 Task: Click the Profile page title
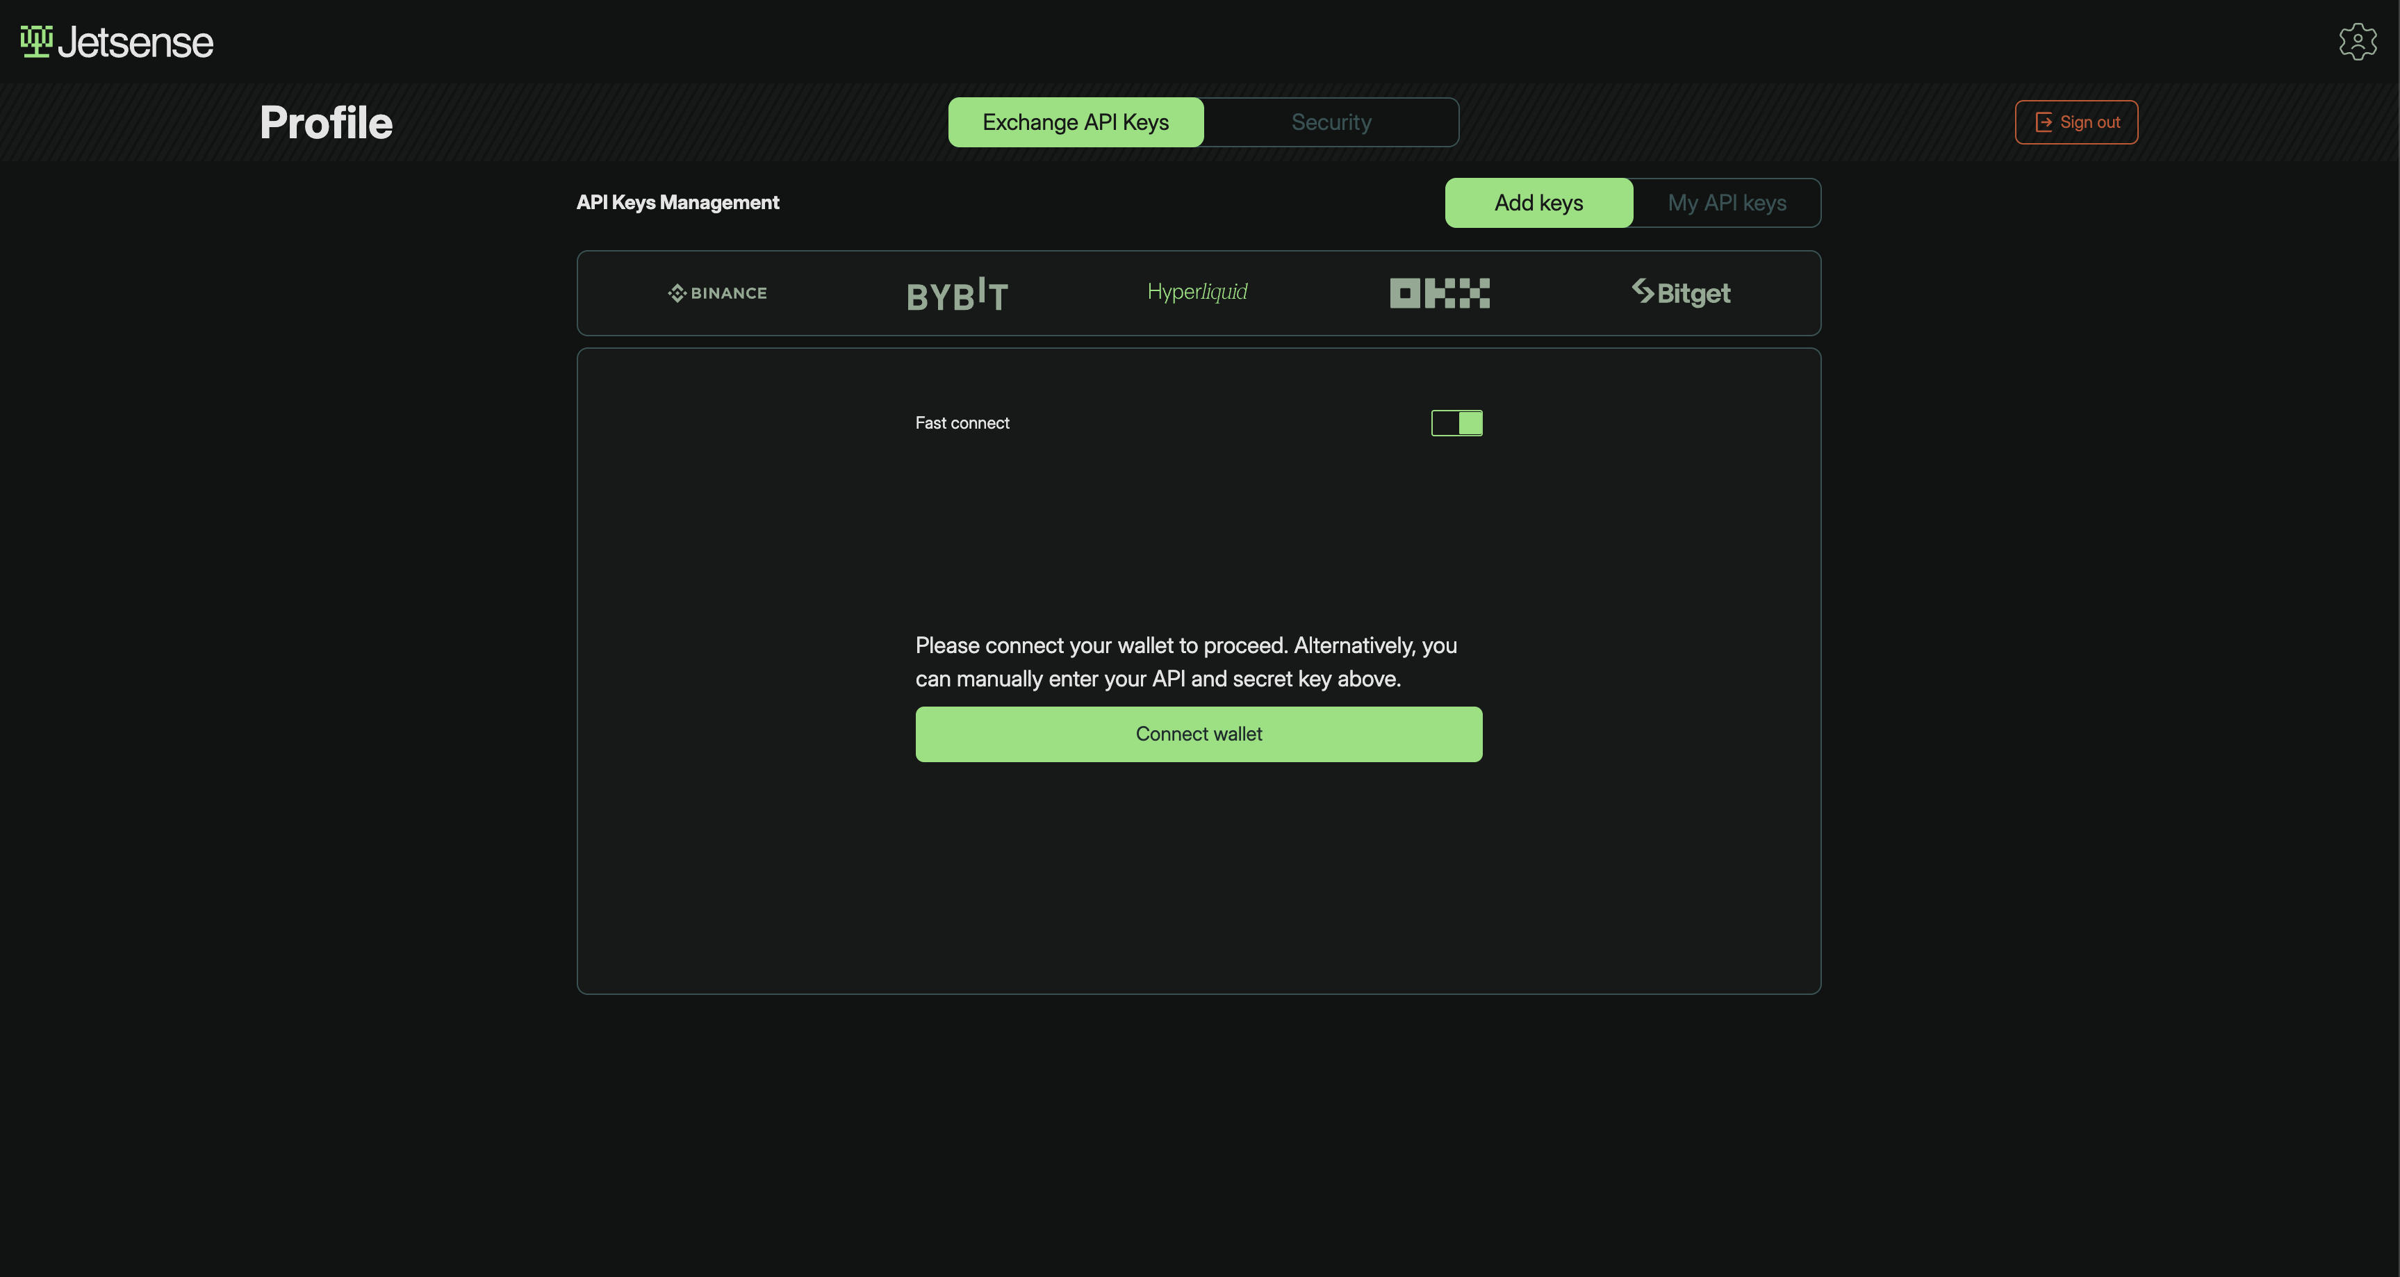[x=326, y=123]
